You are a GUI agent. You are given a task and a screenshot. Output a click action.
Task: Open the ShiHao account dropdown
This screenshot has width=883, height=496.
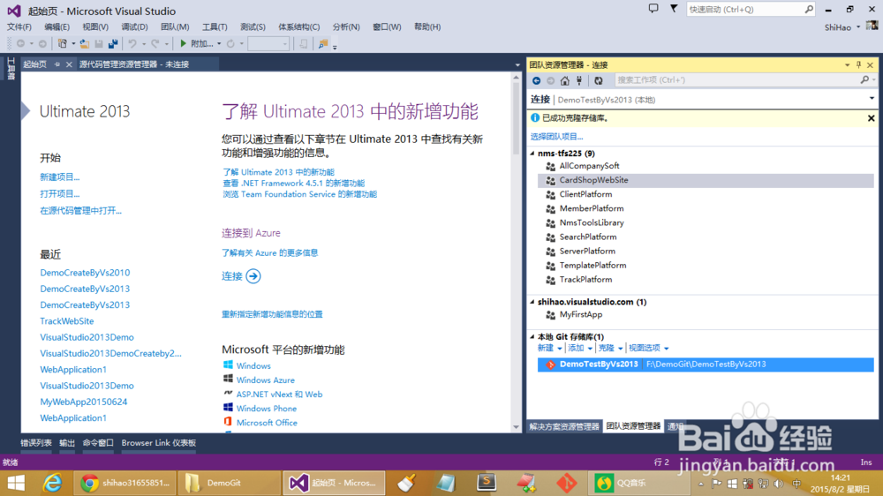[858, 27]
